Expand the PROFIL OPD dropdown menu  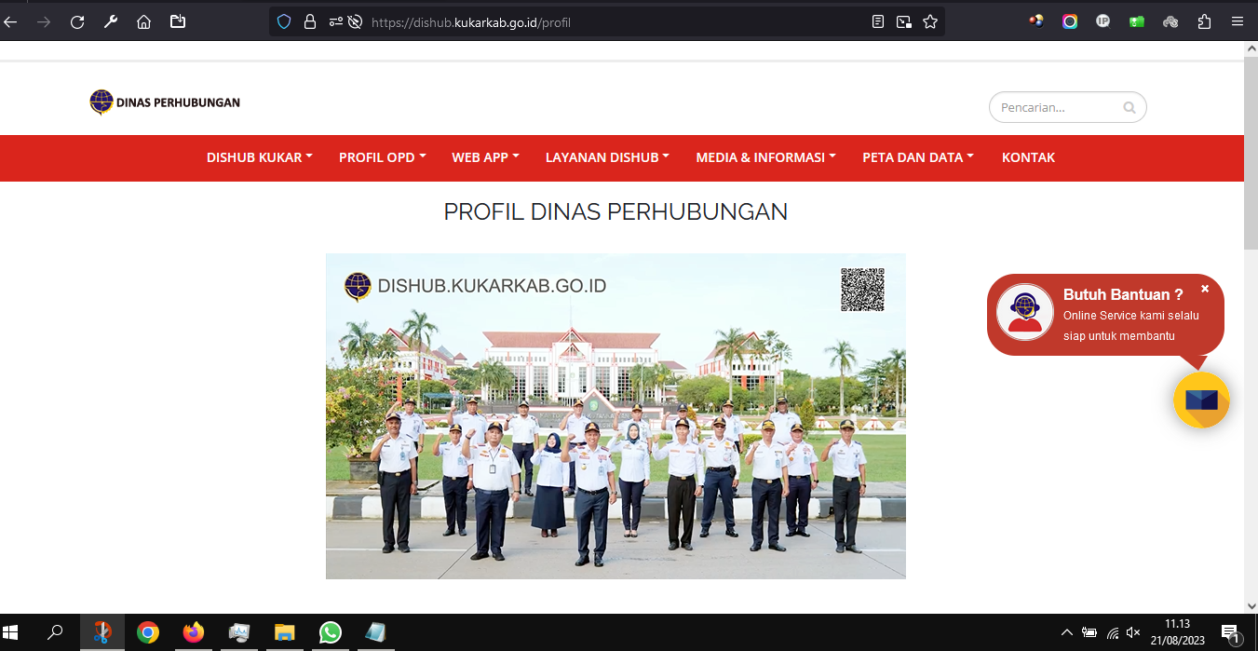(382, 157)
